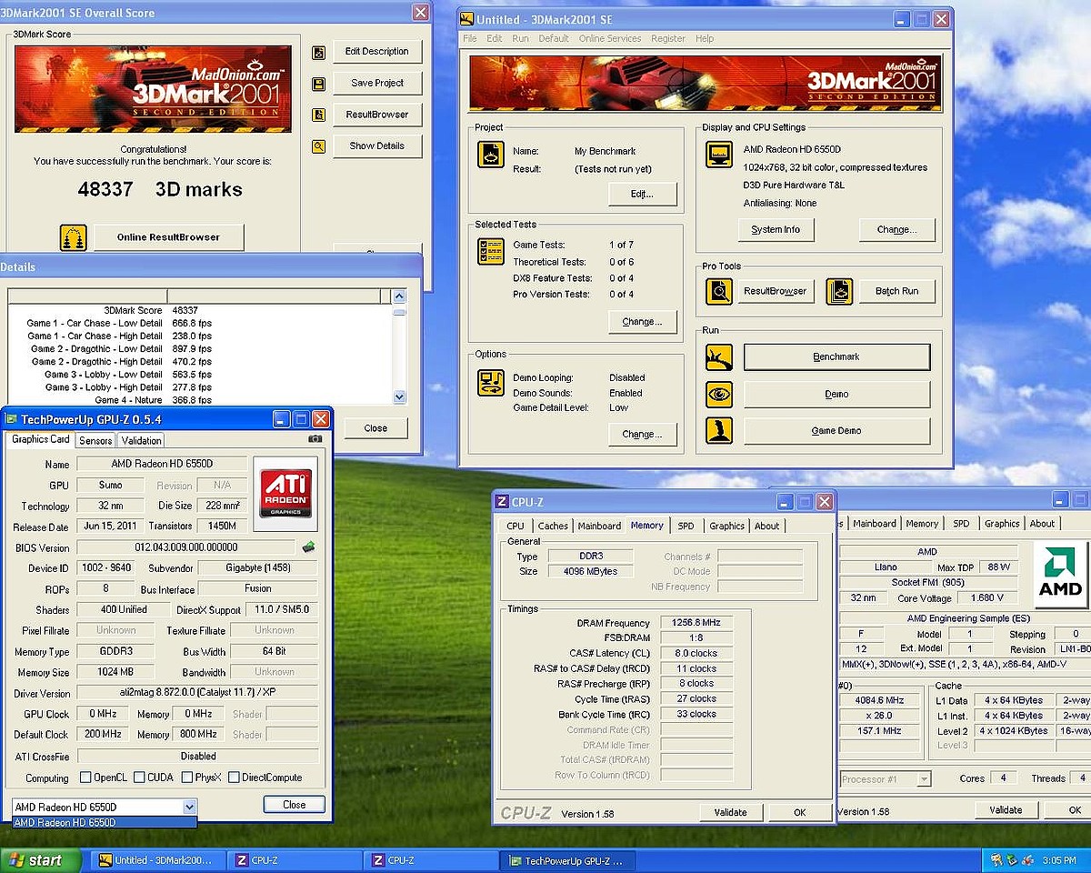Click the Game Demo button
Viewport: 1091px width, 873px height.
point(836,431)
